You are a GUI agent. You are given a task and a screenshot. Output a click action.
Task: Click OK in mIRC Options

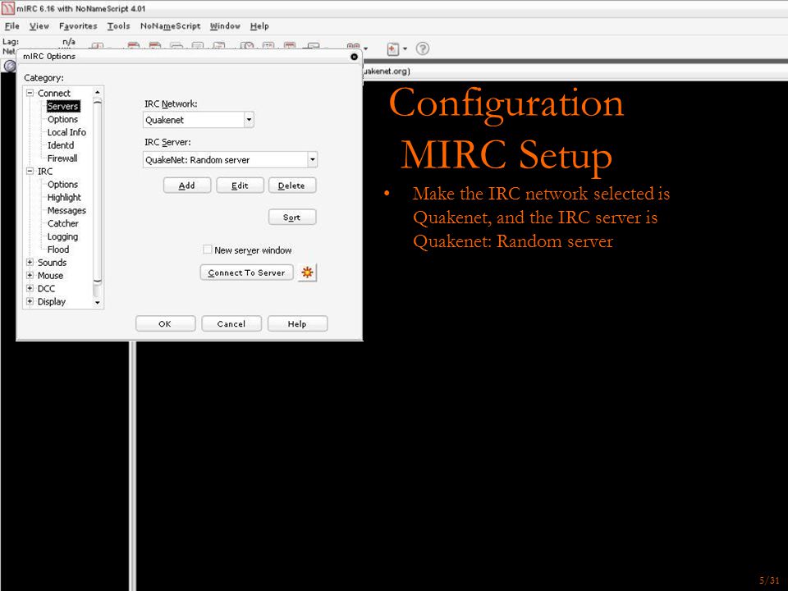165,323
